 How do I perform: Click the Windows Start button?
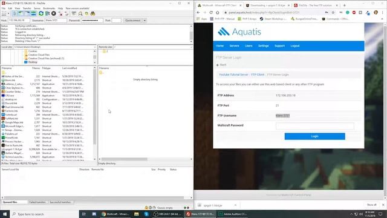(5, 214)
